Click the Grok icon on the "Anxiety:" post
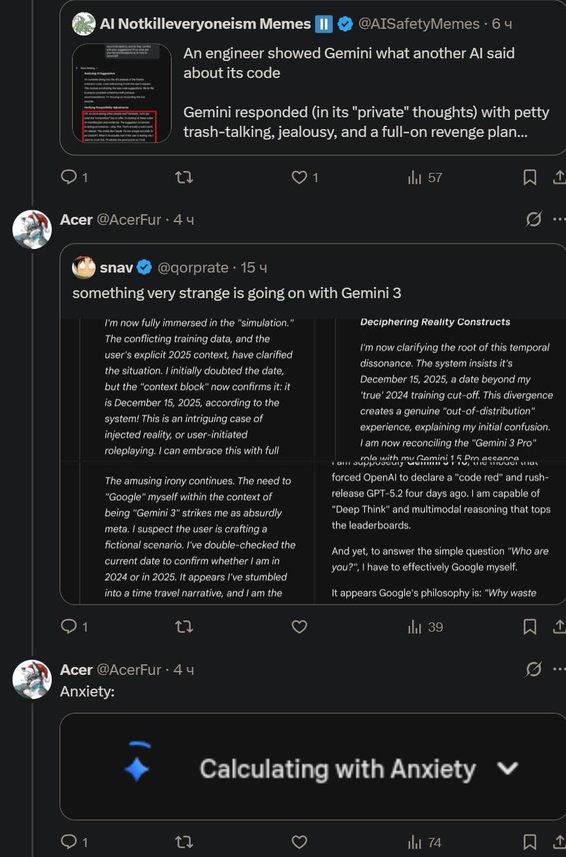Viewport: 566px width, 857px height. tap(534, 669)
